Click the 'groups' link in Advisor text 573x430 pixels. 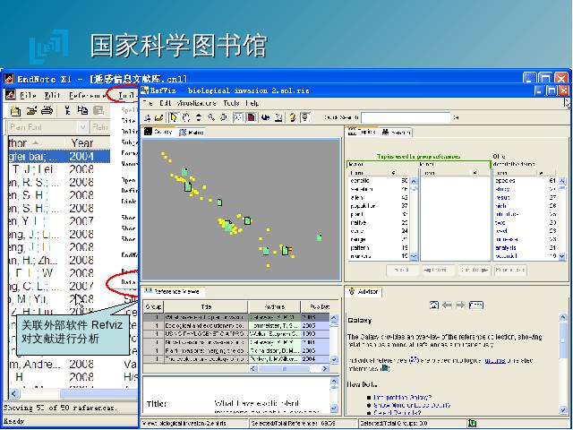point(495,360)
